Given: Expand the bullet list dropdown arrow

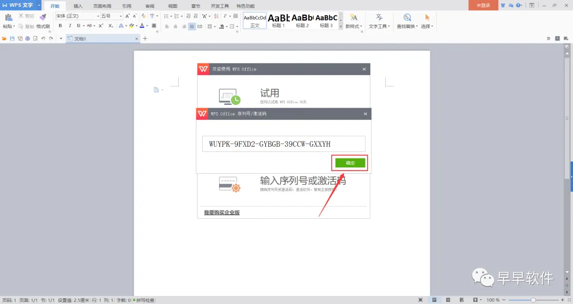Looking at the screenshot, I should click(x=171, y=16).
